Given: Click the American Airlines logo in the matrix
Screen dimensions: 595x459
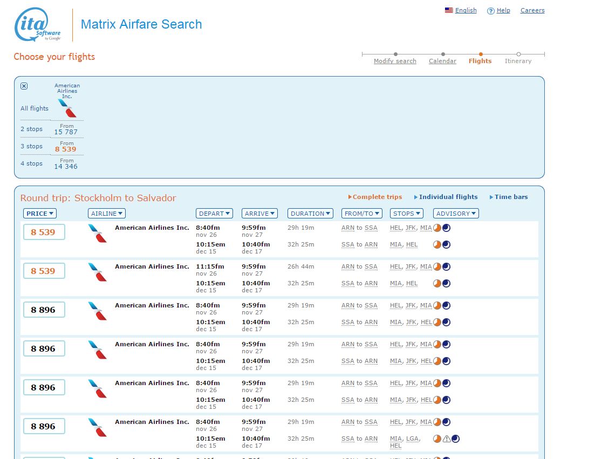Looking at the screenshot, I should (67, 108).
